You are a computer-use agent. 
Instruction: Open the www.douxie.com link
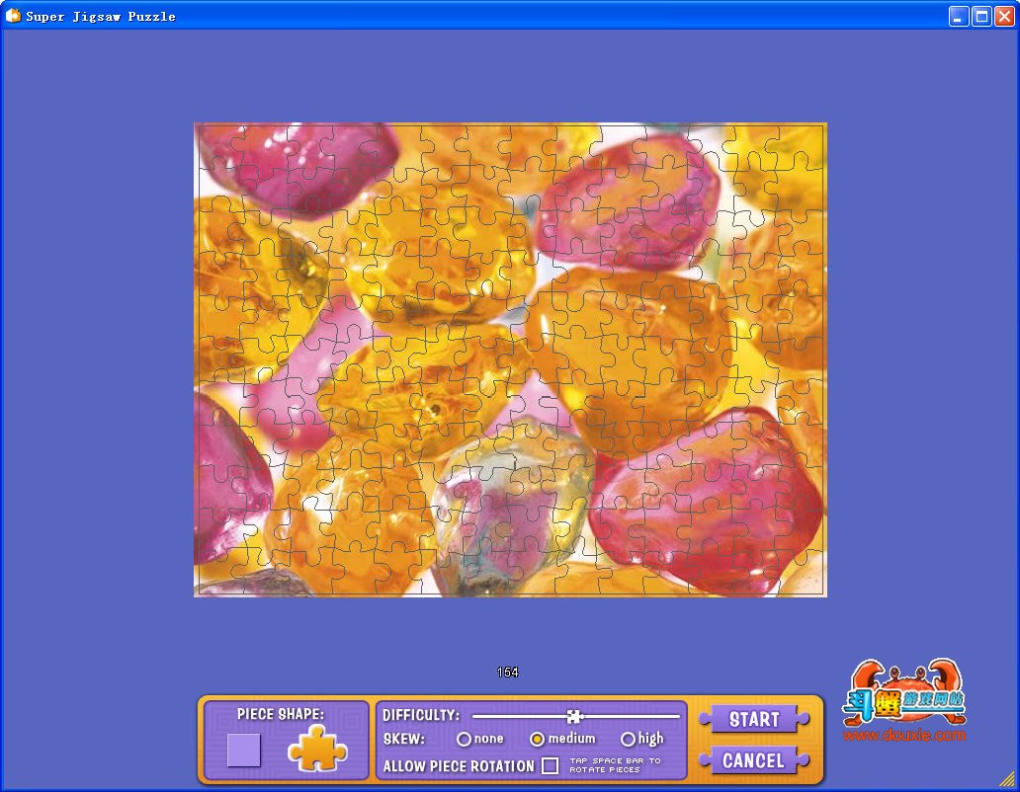tap(903, 736)
